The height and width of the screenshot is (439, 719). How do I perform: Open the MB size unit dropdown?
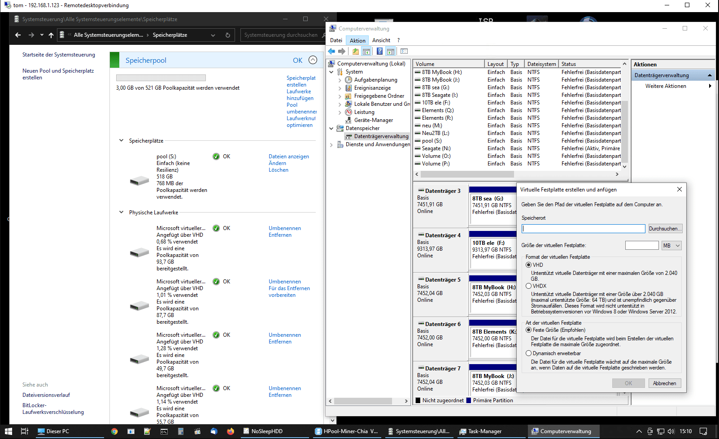tap(671, 246)
